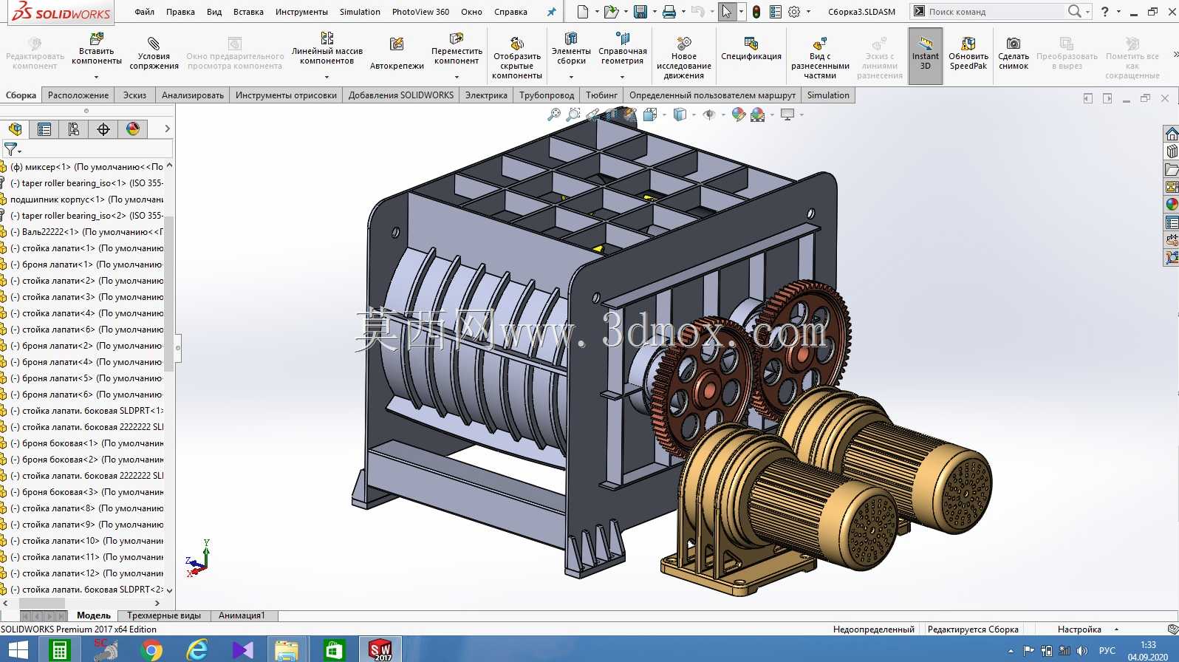
Task: Click Условия сопряжения mate tool
Action: [154, 54]
